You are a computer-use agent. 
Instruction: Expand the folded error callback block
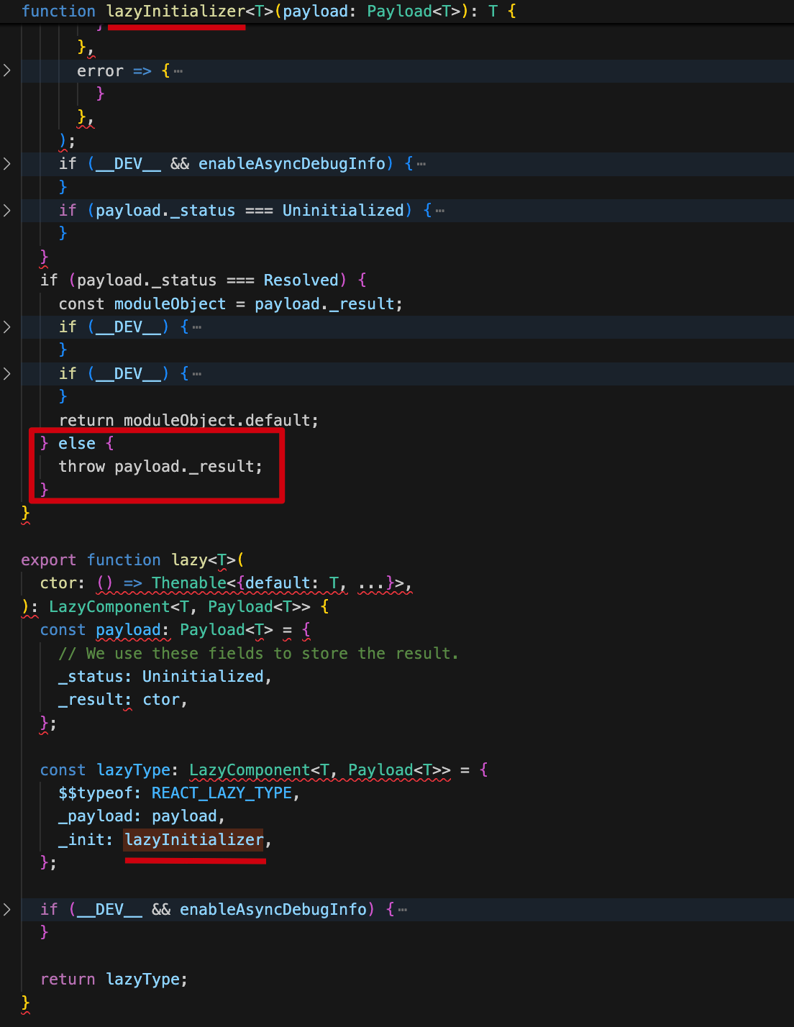(7, 70)
